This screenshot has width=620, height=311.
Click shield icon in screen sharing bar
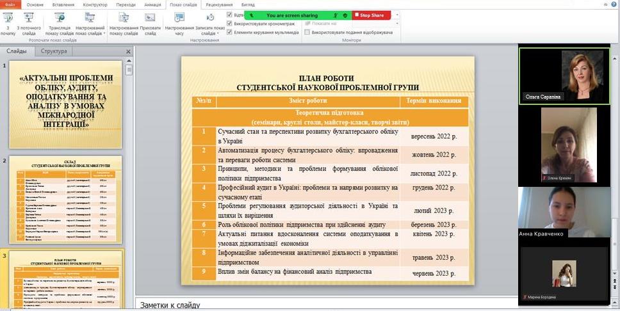345,15
